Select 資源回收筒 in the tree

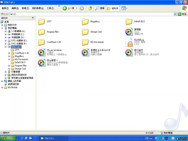coord(13,84)
